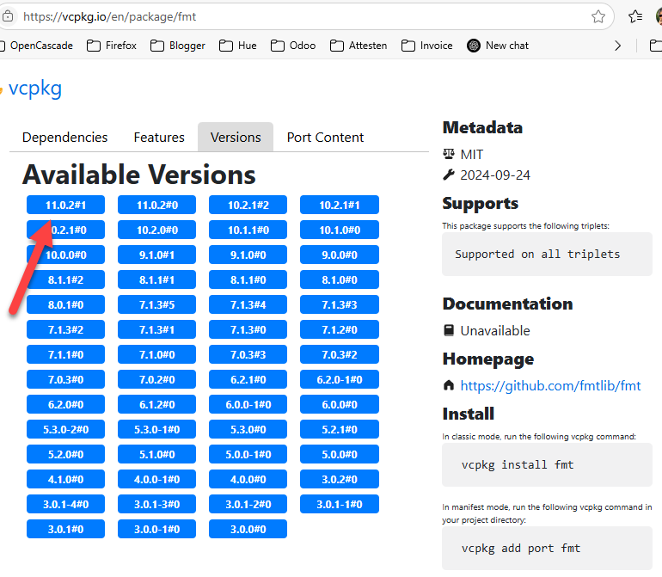Switch to the Dependencies tab
Screen dimensions: 662x577
tap(65, 138)
